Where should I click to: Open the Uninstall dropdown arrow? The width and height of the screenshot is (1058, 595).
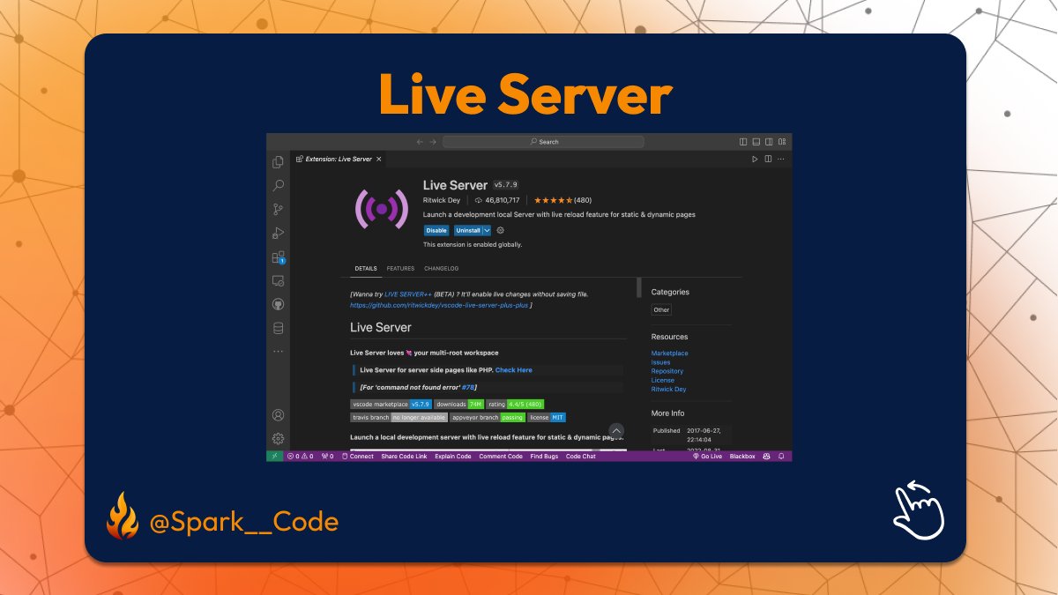point(487,230)
